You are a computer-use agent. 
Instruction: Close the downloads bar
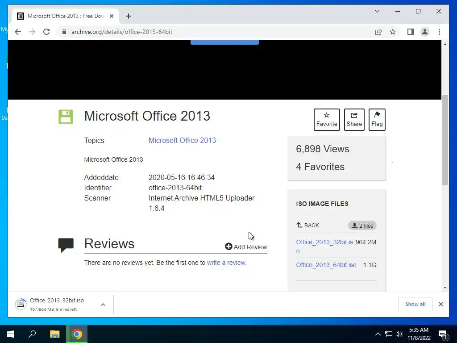tap(440, 304)
